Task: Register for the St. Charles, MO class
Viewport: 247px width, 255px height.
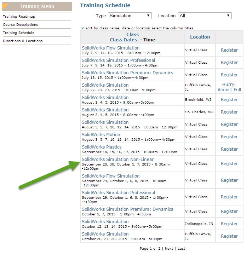Action: tap(229, 112)
